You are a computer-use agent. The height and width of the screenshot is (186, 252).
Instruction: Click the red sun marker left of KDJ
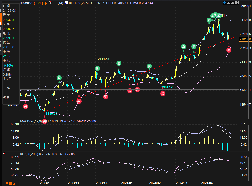pyautogui.click(x=4, y=153)
